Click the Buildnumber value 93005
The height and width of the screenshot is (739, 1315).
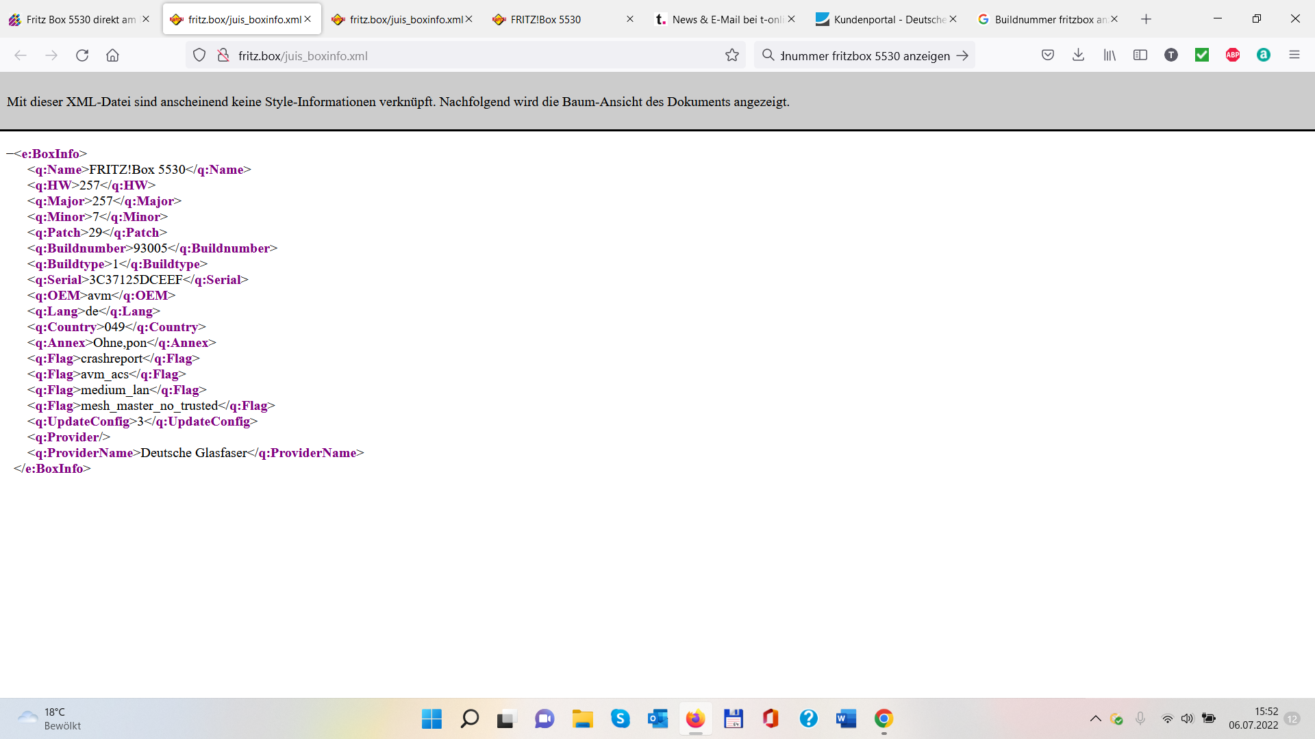click(151, 248)
